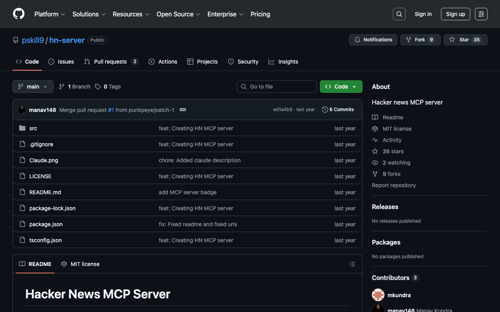Screen dimensions: 500x312
Task: Expand the green Code dropdown
Action: [341, 87]
